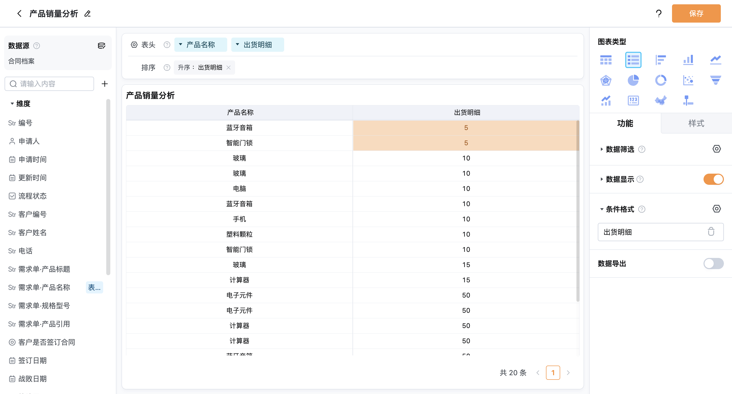The height and width of the screenshot is (394, 732).
Task: Go to the next table page
Action: (568, 372)
